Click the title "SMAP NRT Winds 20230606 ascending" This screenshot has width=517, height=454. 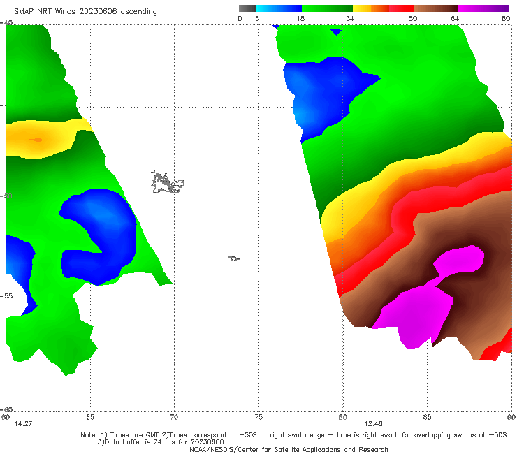[85, 11]
